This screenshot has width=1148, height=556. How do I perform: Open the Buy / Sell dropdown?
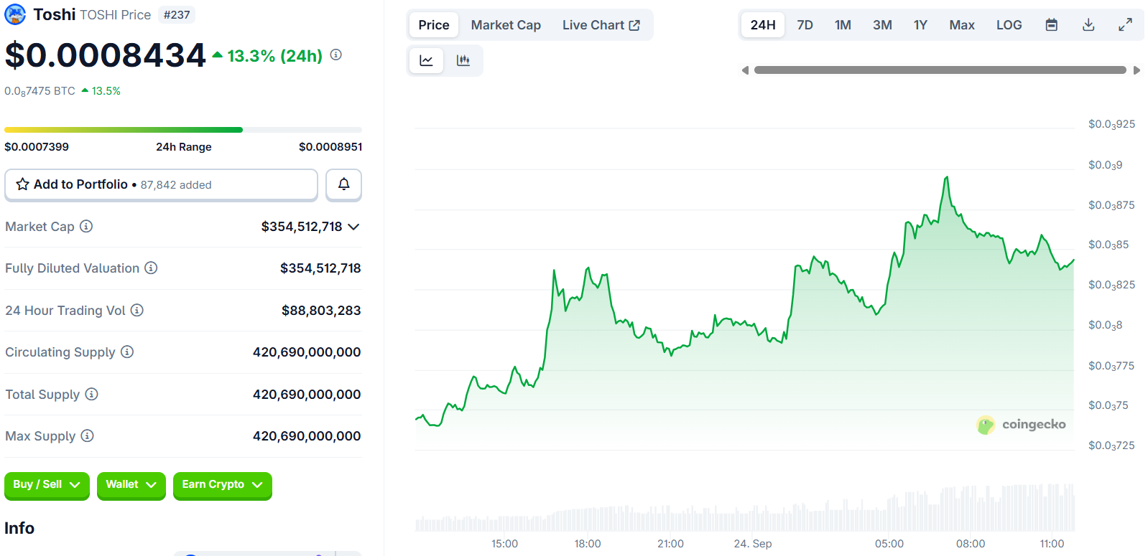tap(47, 485)
